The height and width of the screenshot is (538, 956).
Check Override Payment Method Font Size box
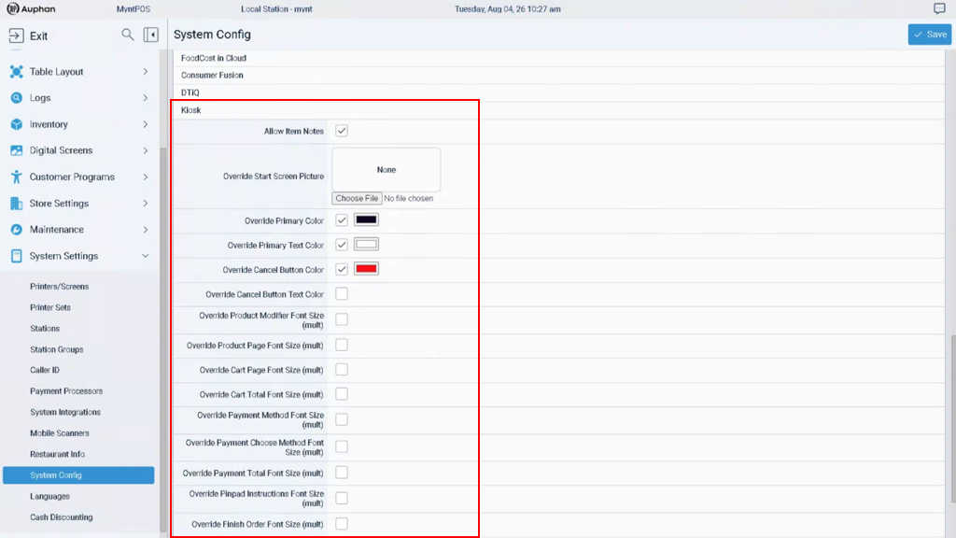342,419
